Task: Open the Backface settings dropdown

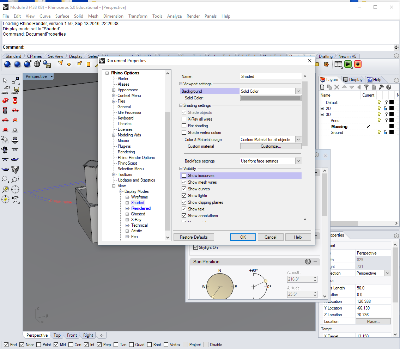Action: click(x=298, y=161)
